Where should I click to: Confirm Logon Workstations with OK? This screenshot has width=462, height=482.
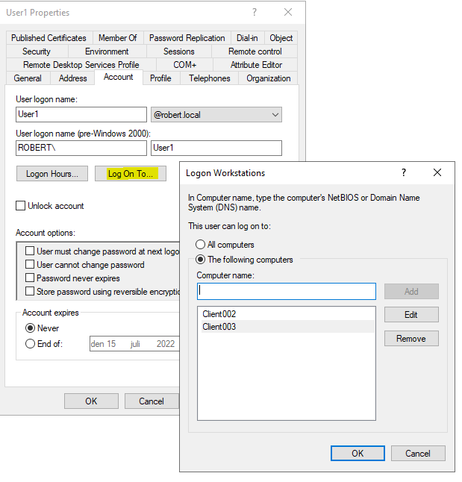(358, 453)
